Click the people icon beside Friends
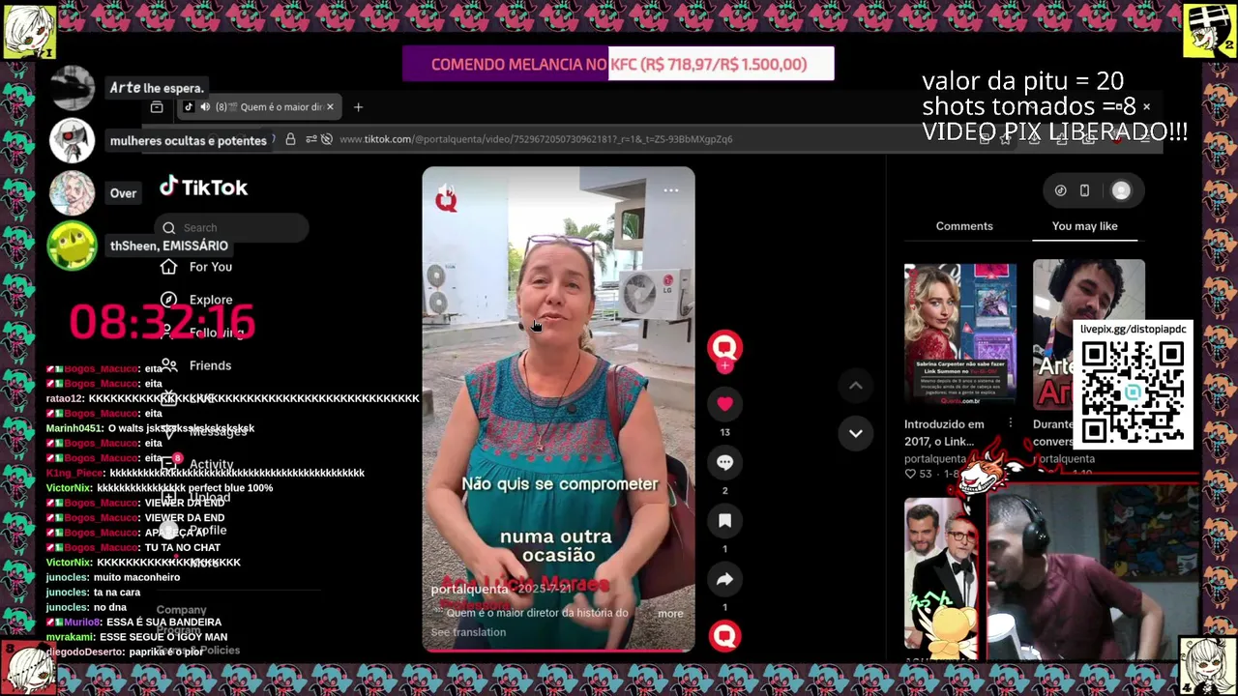The width and height of the screenshot is (1238, 696). point(169,365)
